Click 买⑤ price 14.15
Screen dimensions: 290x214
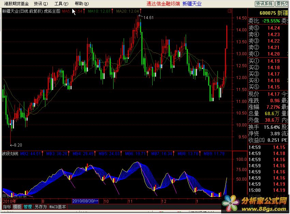coord(274,87)
